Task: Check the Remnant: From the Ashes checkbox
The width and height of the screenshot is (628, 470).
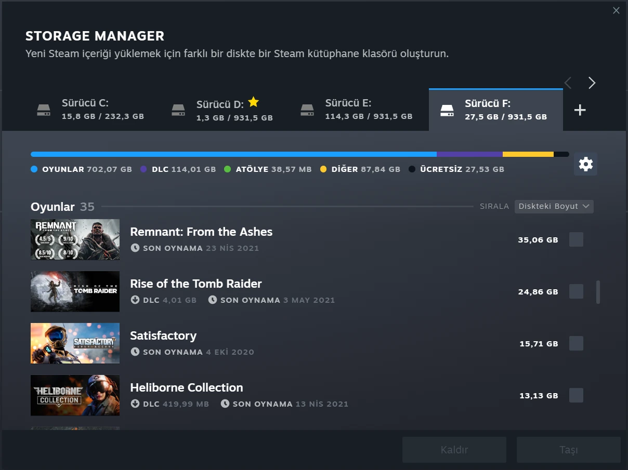Action: click(576, 239)
